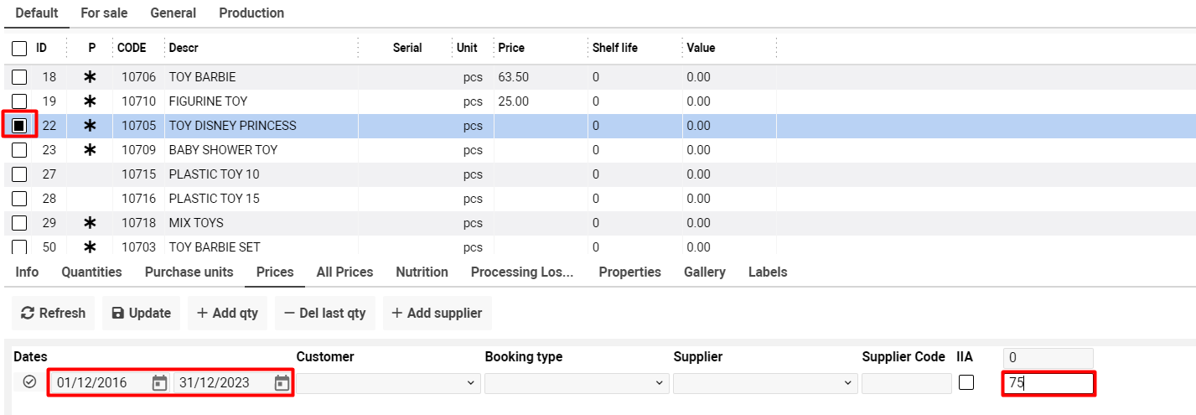Tick the IIA checkbox

(966, 382)
